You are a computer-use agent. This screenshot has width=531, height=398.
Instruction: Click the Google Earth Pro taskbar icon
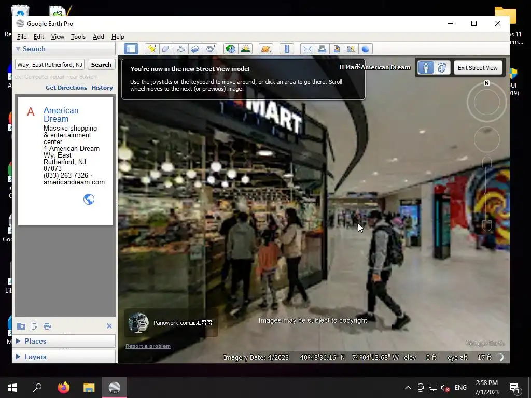(x=115, y=388)
